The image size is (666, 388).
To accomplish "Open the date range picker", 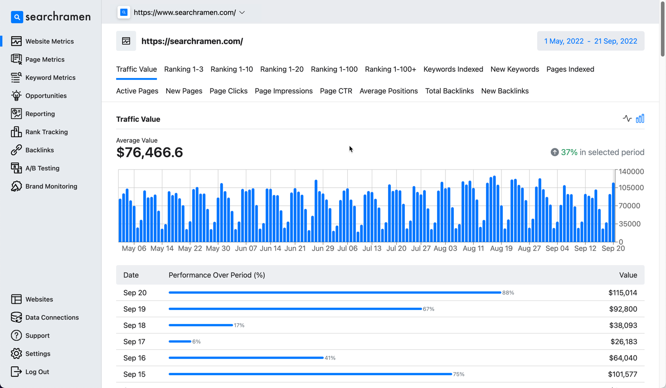I will point(590,41).
